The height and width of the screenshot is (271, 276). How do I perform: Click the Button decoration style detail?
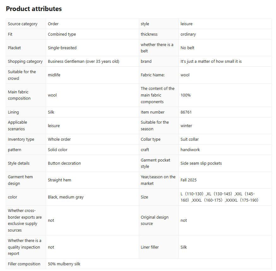click(64, 163)
